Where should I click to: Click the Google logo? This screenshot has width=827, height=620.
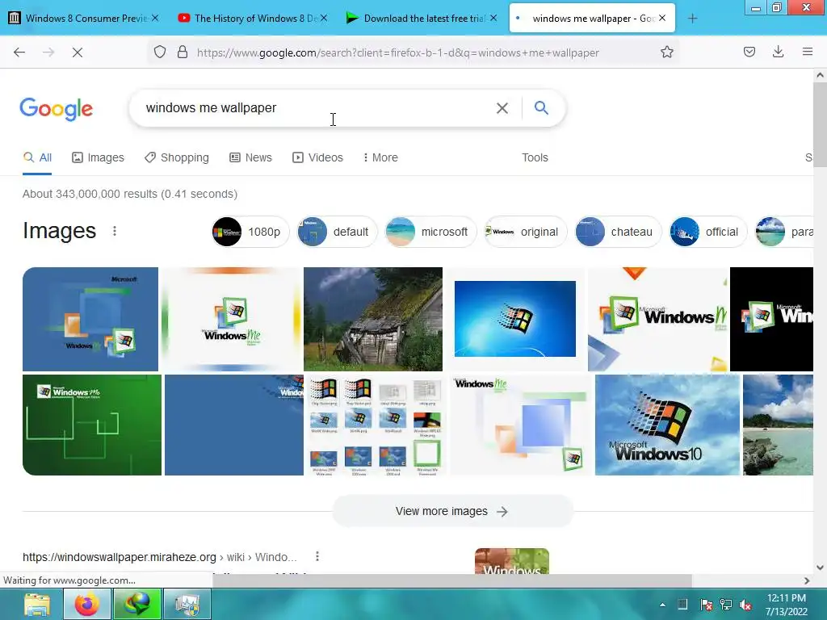pyautogui.click(x=57, y=109)
